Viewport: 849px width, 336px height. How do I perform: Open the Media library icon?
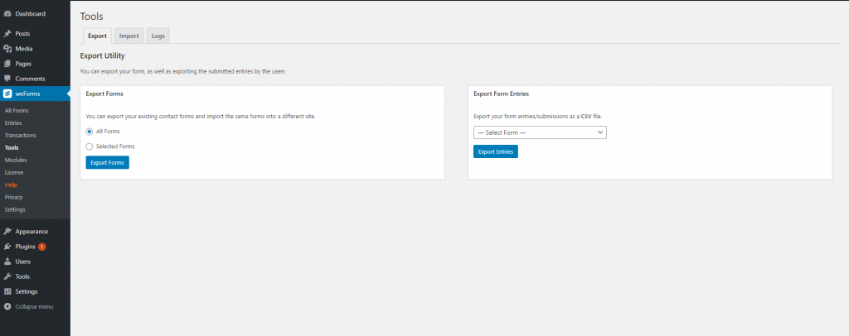(7, 49)
